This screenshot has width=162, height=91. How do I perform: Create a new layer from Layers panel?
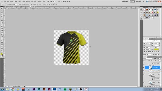click(157, 86)
